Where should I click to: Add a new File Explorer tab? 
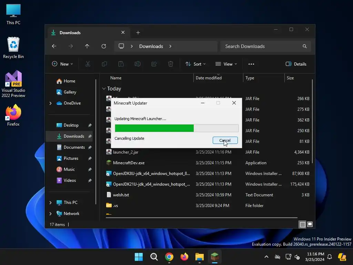coord(138,33)
